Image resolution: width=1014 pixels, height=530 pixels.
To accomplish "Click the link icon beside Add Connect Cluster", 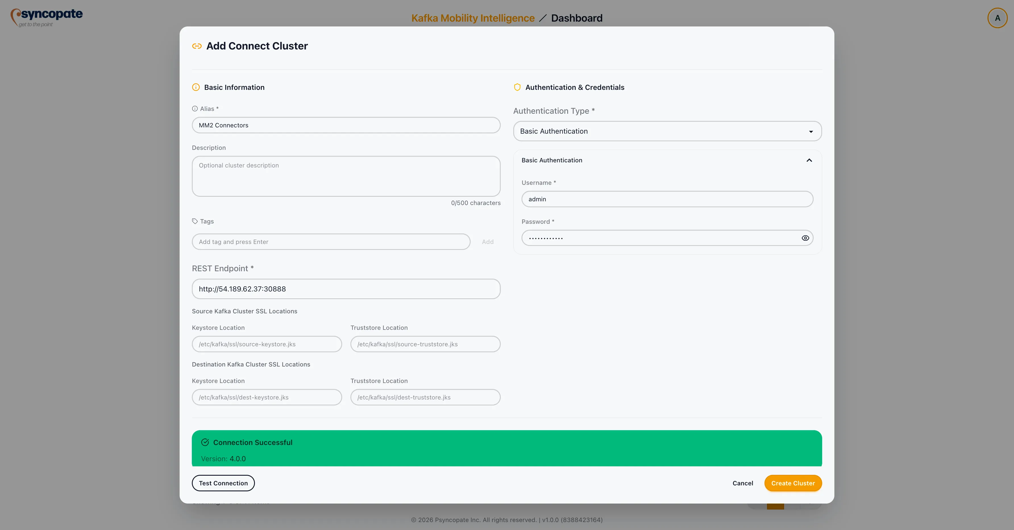I will click(x=197, y=46).
